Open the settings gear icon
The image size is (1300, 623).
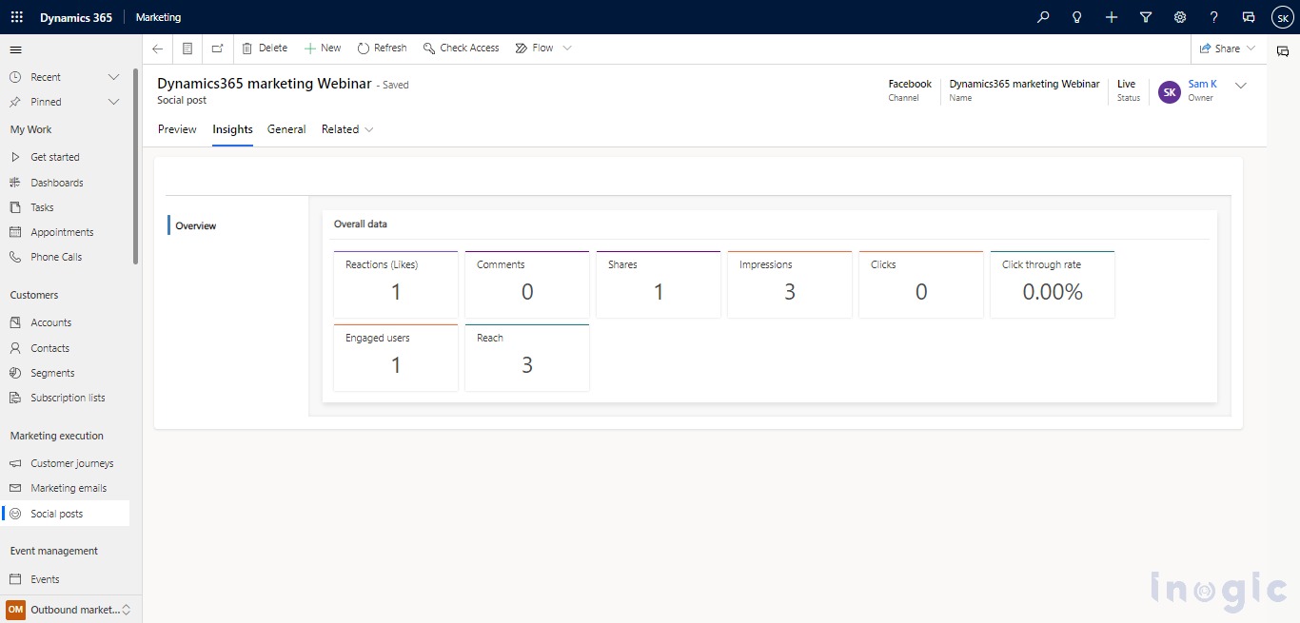(x=1180, y=17)
